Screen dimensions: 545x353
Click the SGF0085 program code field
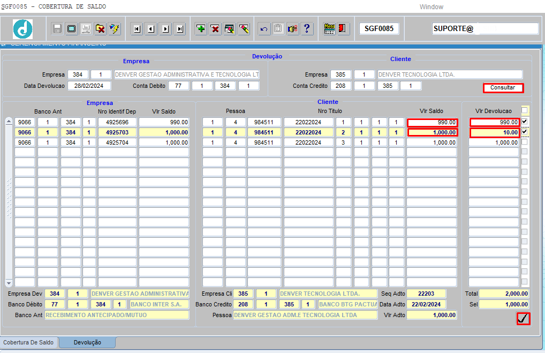click(379, 28)
